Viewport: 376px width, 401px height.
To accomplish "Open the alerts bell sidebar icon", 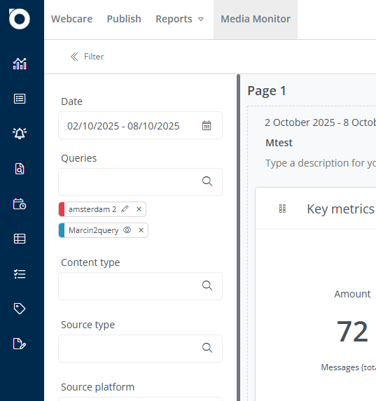I will pyautogui.click(x=20, y=133).
